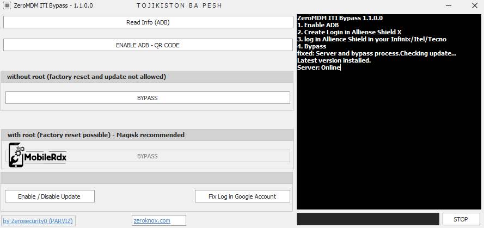Stop the running process with STOP

[x=461, y=219]
